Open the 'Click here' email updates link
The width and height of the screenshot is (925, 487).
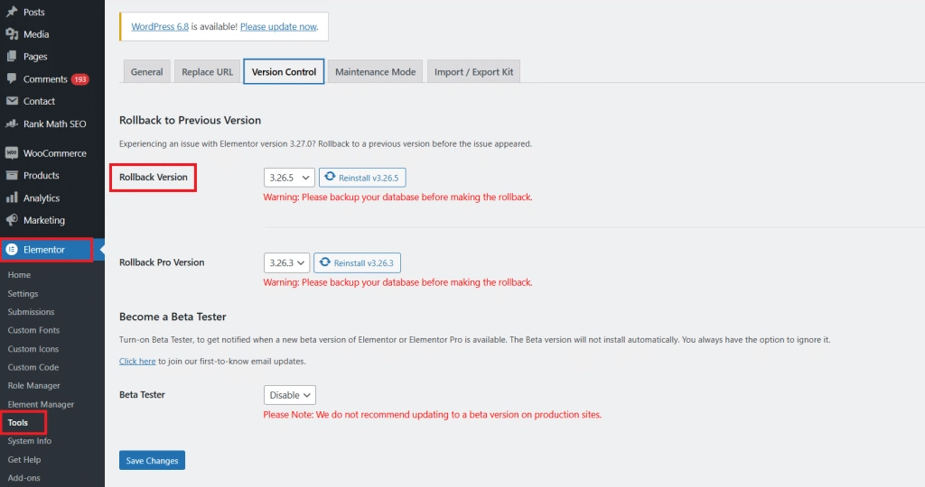137,361
